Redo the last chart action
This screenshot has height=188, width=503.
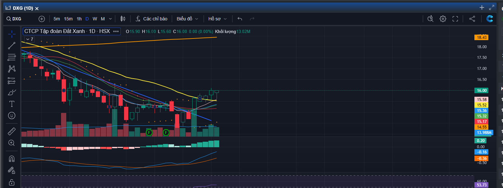click(252, 19)
